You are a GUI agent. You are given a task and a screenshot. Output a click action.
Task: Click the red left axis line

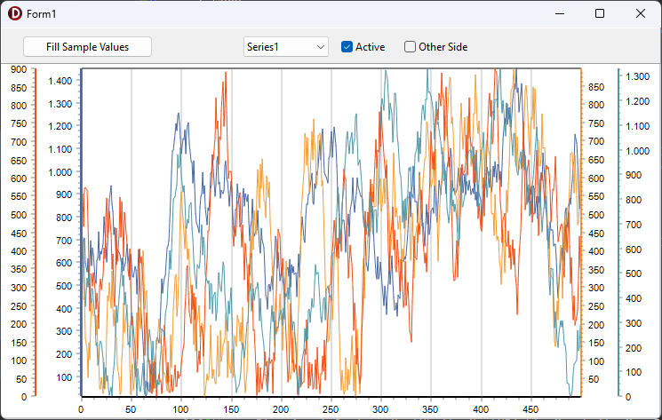pyautogui.click(x=36, y=233)
